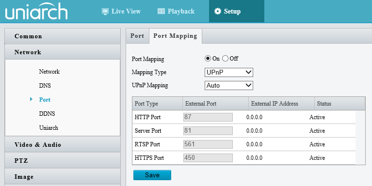Switch to the Port tab
The height and width of the screenshot is (186, 372).
tap(137, 36)
